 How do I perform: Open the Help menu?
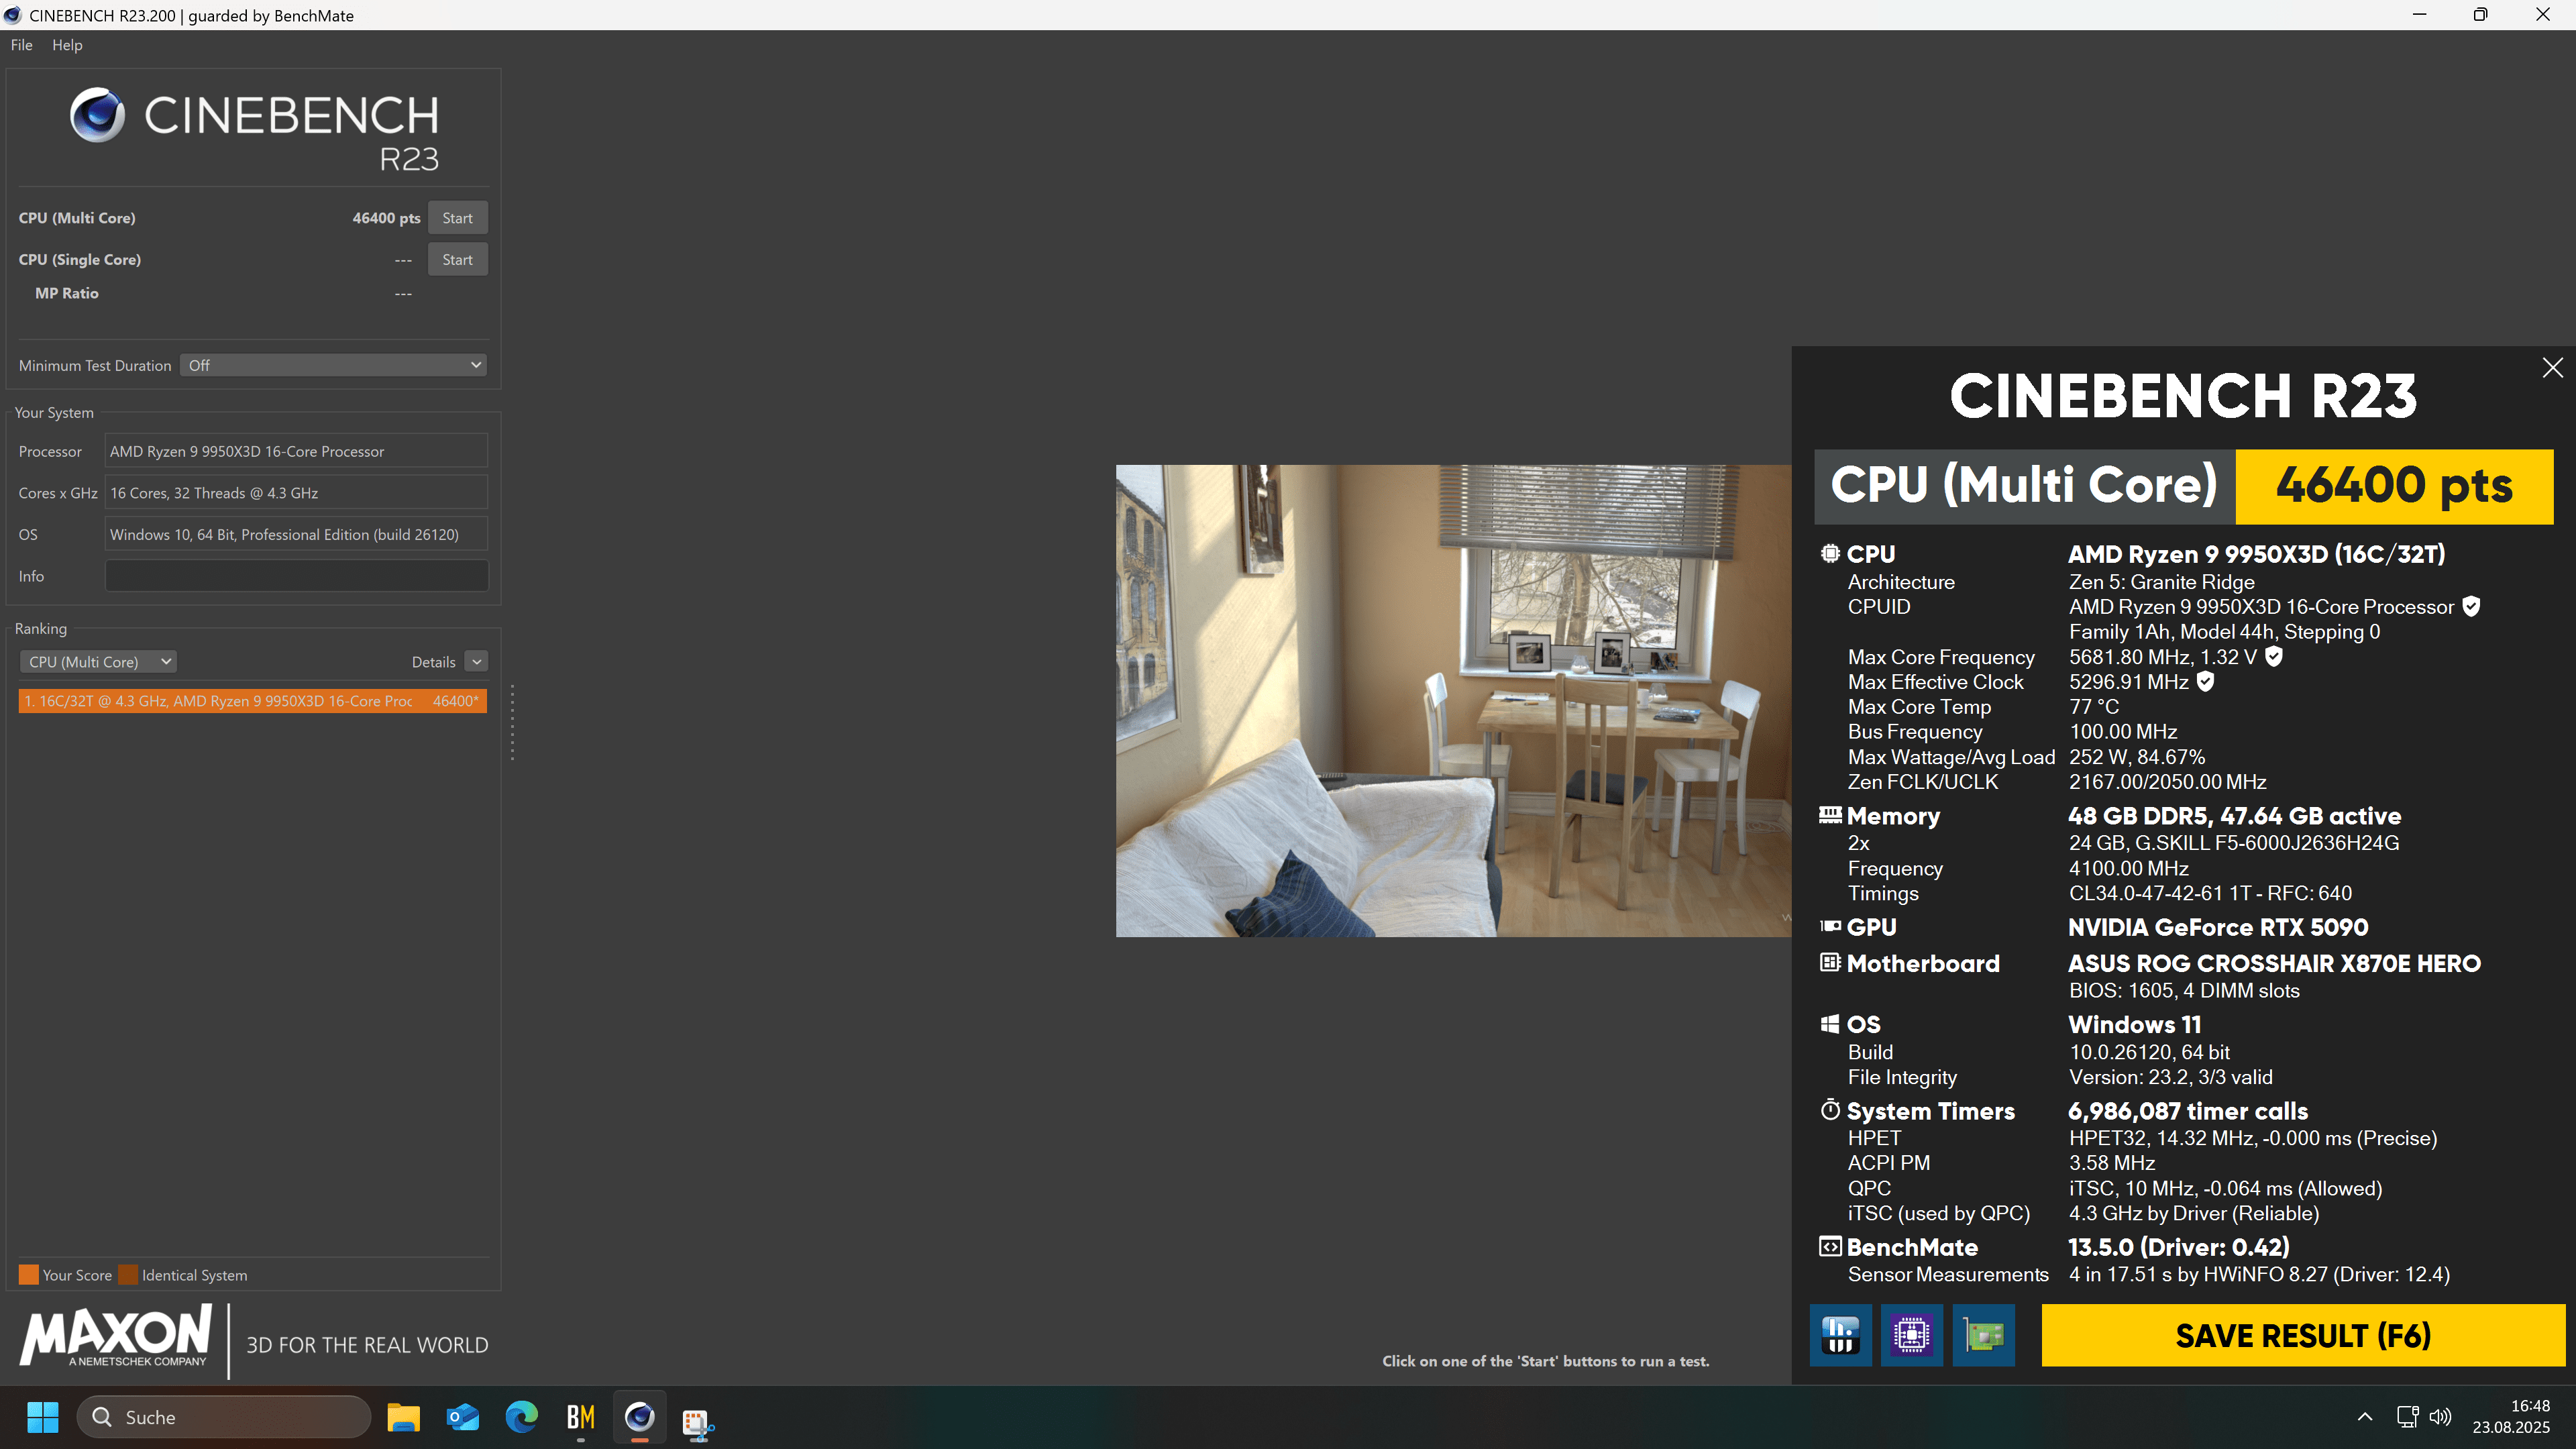pos(67,45)
